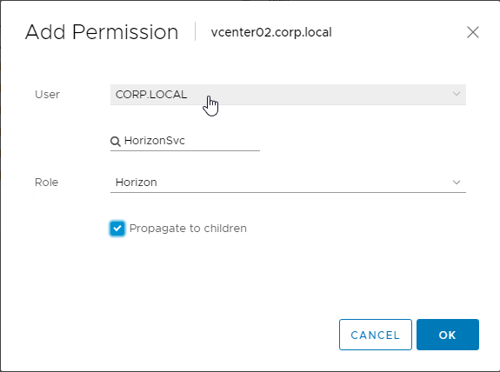This screenshot has width=500, height=372.
Task: Click the 'Add Permission' dialog title
Action: click(x=102, y=32)
